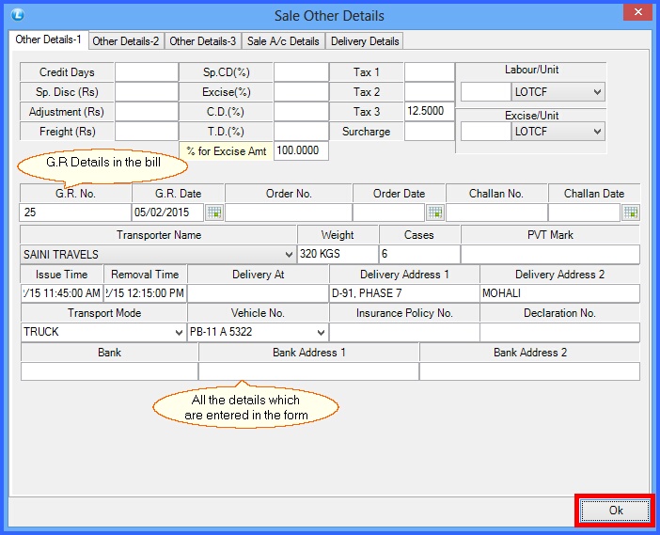The width and height of the screenshot is (660, 535).
Task: Switch to the Other Details-3 tab
Action: pyautogui.click(x=203, y=41)
